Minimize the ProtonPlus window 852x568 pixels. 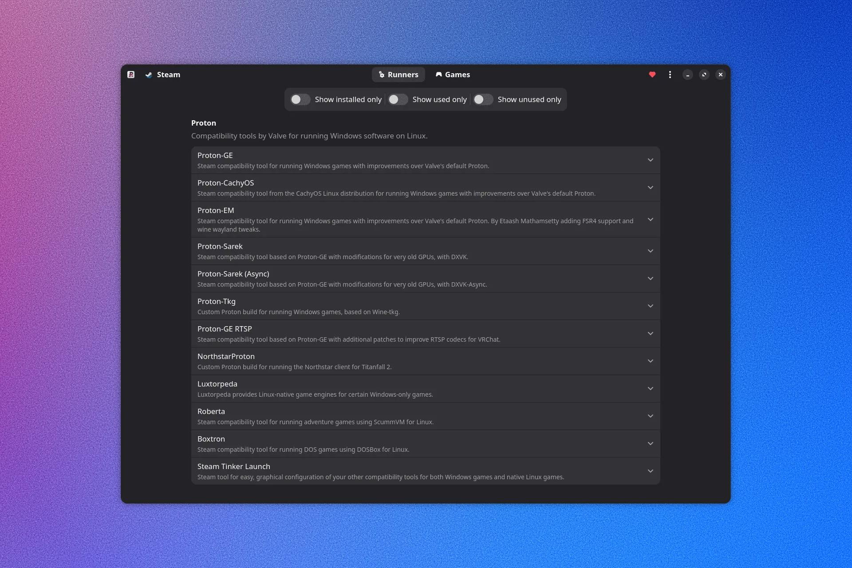click(688, 75)
